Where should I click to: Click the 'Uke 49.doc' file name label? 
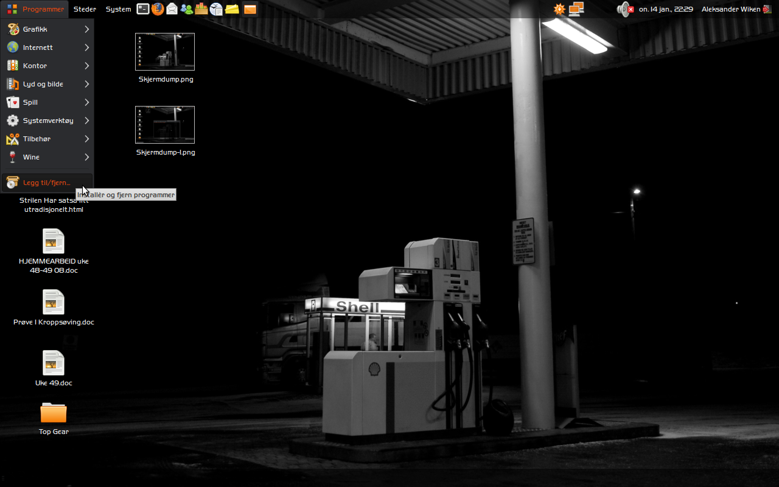pyautogui.click(x=54, y=383)
